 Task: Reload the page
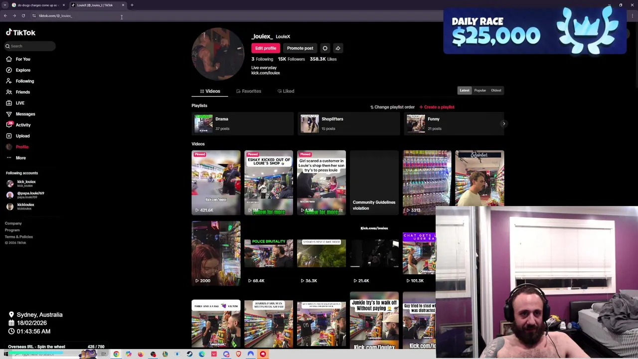pos(23,15)
